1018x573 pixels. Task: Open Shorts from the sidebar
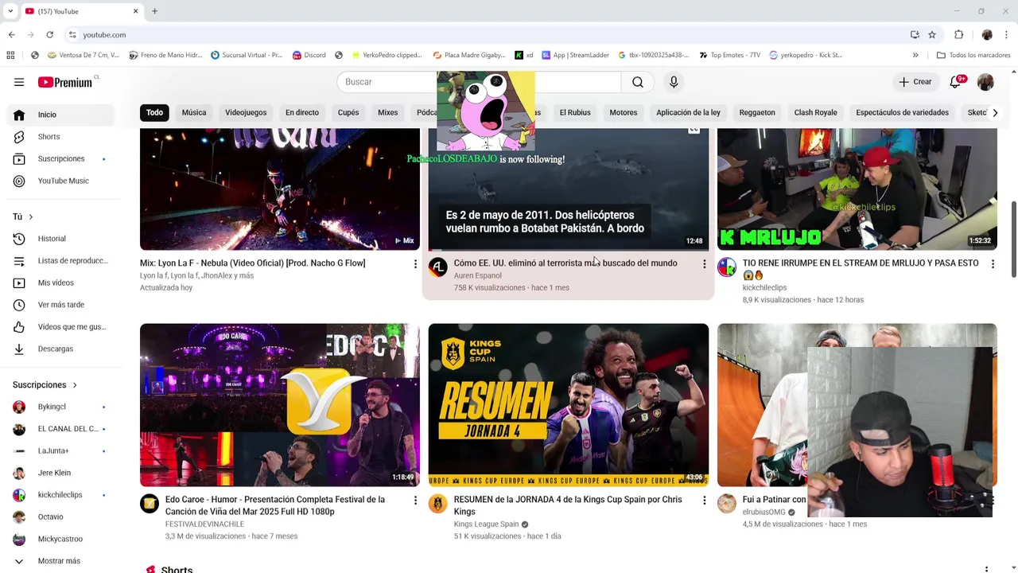61,137
